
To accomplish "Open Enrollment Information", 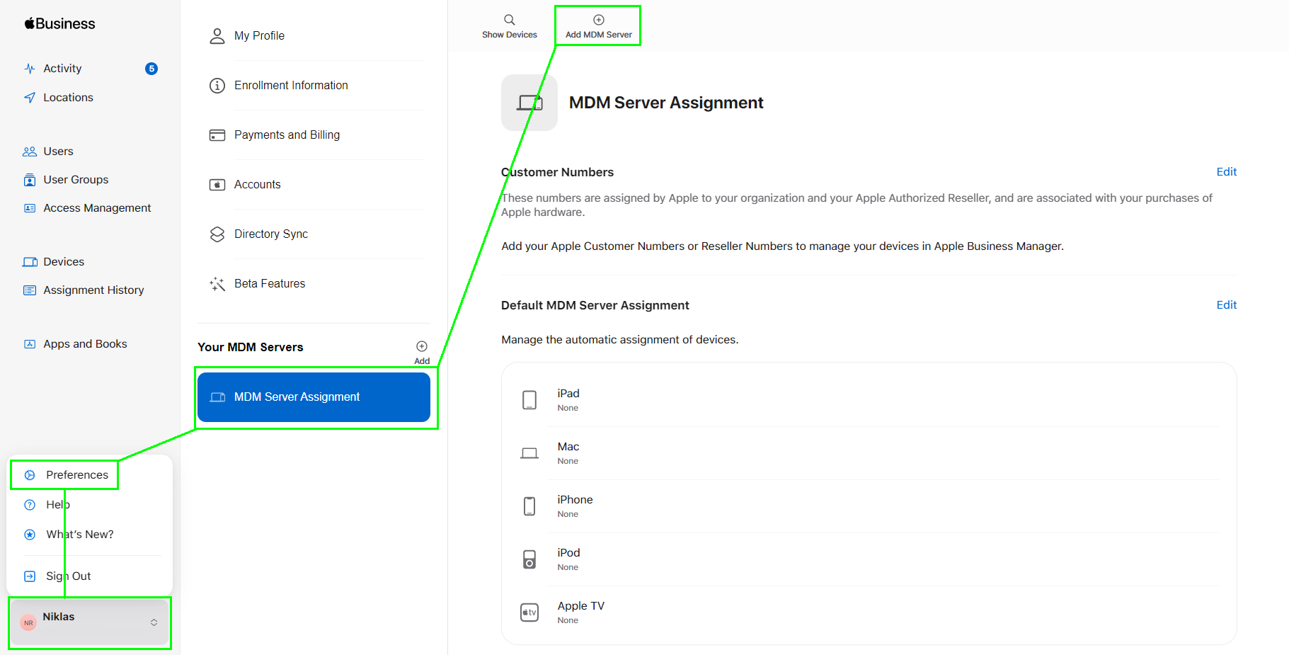I will [x=290, y=86].
